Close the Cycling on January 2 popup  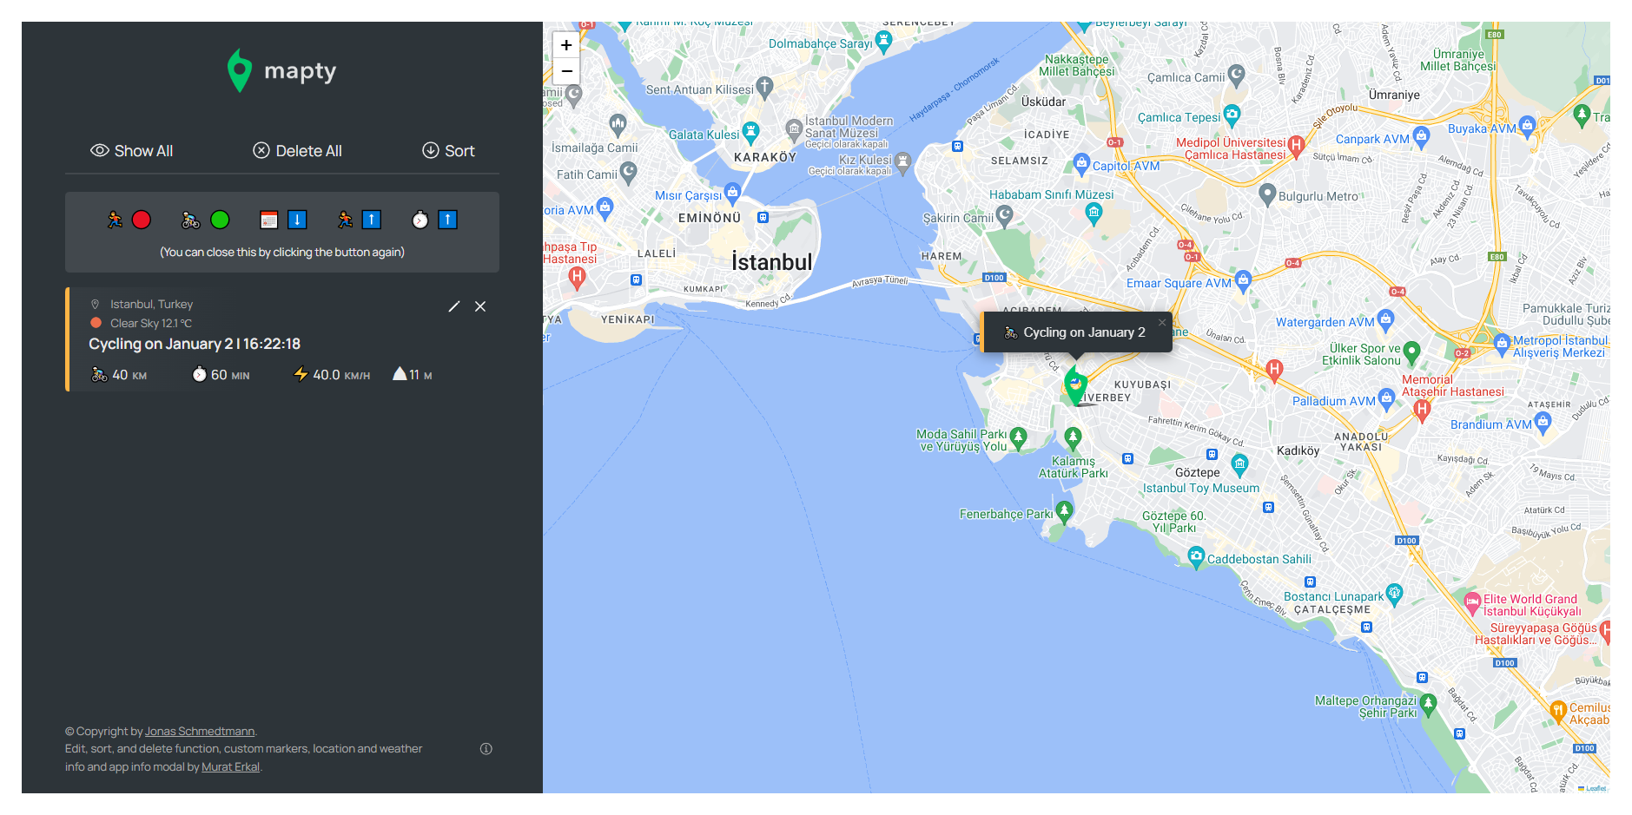coord(1162,323)
